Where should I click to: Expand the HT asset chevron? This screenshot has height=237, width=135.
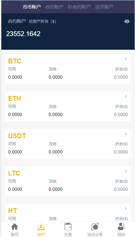126,209
